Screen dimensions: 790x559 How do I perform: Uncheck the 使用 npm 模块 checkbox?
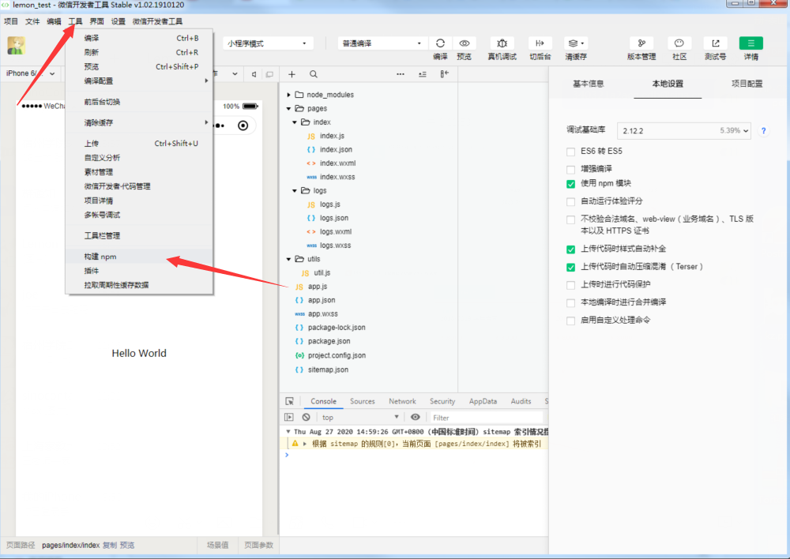point(570,184)
